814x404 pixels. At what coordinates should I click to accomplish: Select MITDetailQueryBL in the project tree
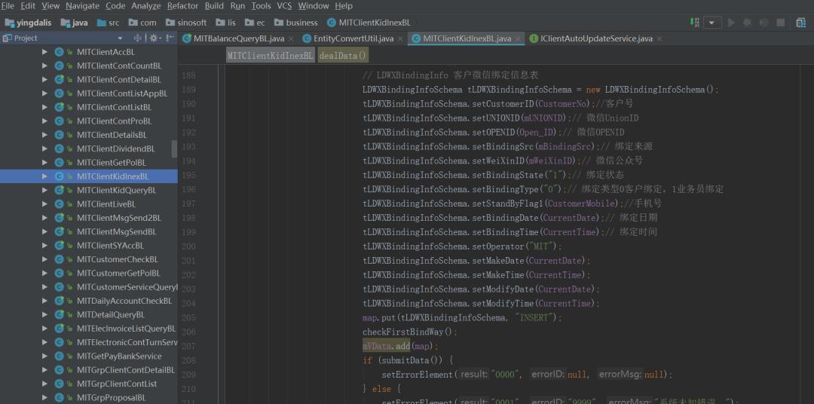click(x=110, y=314)
